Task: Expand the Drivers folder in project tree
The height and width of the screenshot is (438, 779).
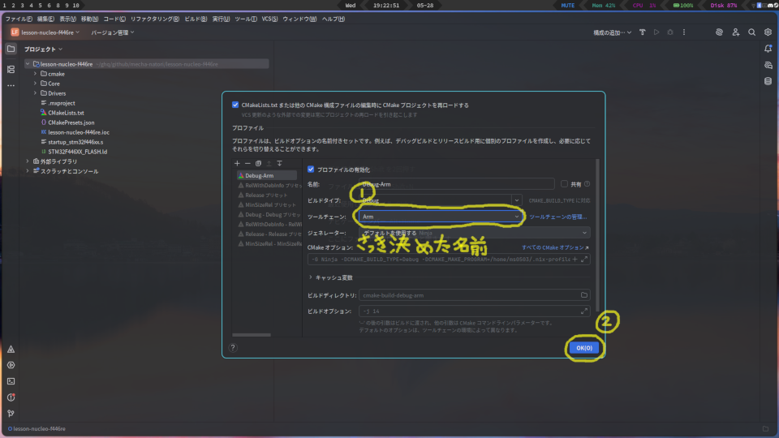Action: click(35, 93)
